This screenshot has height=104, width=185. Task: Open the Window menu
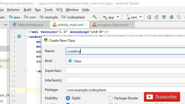click(72, 10)
